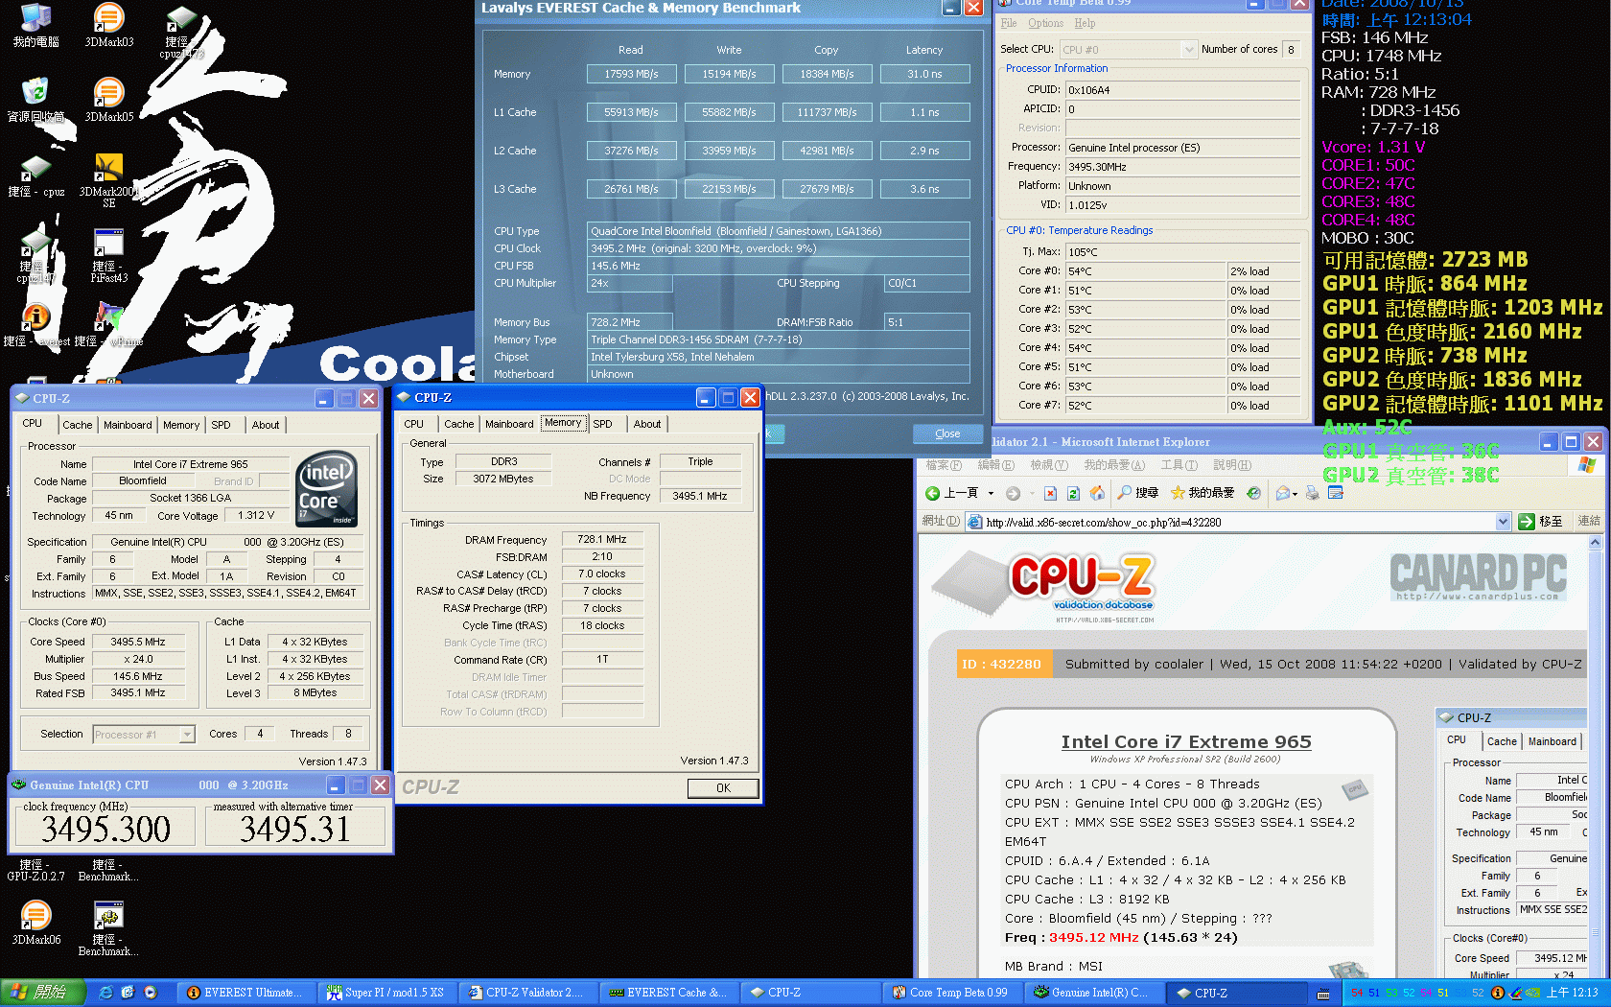
Task: Click L1 Cache Copy value 111737 MB/s
Action: pos(827,112)
